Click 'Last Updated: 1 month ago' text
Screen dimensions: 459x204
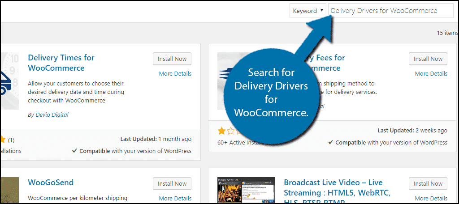tap(156, 139)
